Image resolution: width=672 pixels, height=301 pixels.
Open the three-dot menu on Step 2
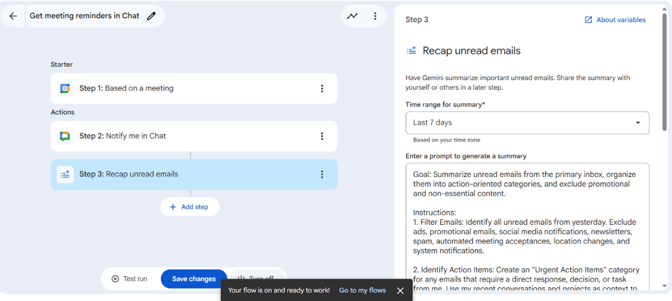[x=322, y=136]
